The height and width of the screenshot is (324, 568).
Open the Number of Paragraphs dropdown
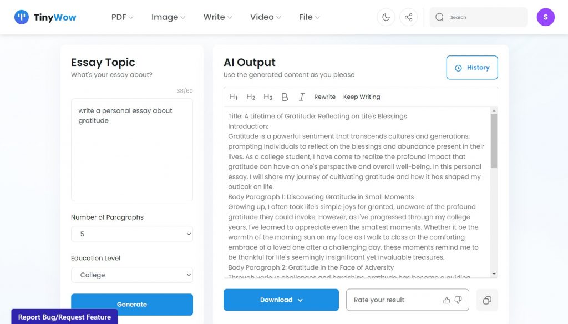pos(132,234)
